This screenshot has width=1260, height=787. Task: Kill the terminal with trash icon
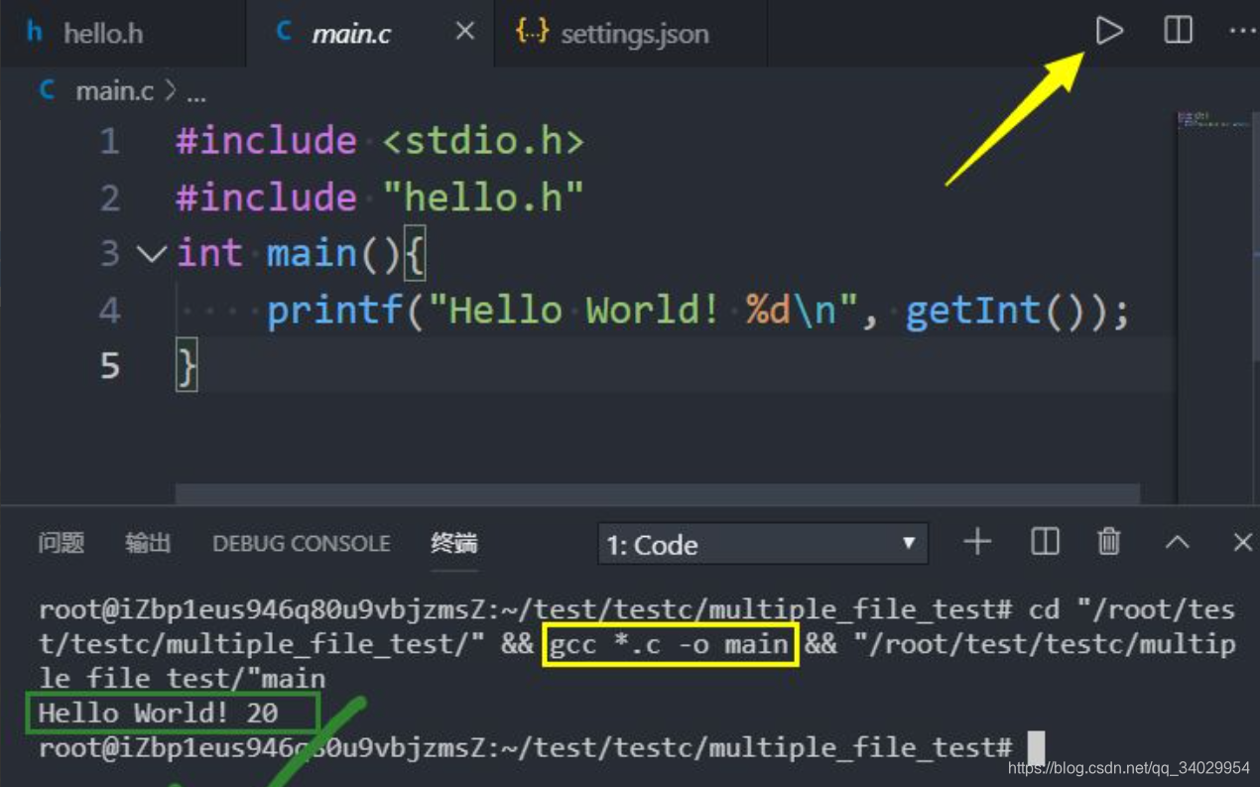tap(1109, 542)
